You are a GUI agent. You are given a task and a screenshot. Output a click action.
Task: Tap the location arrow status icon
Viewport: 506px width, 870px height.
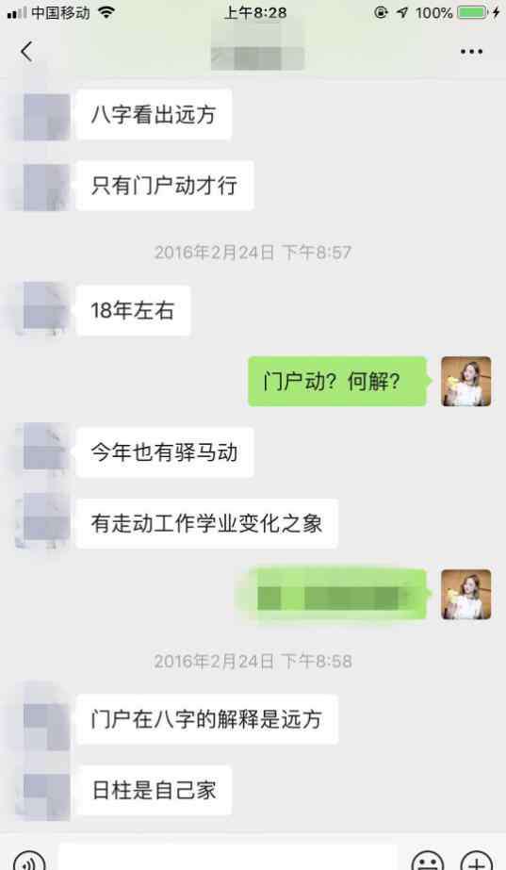pyautogui.click(x=401, y=12)
